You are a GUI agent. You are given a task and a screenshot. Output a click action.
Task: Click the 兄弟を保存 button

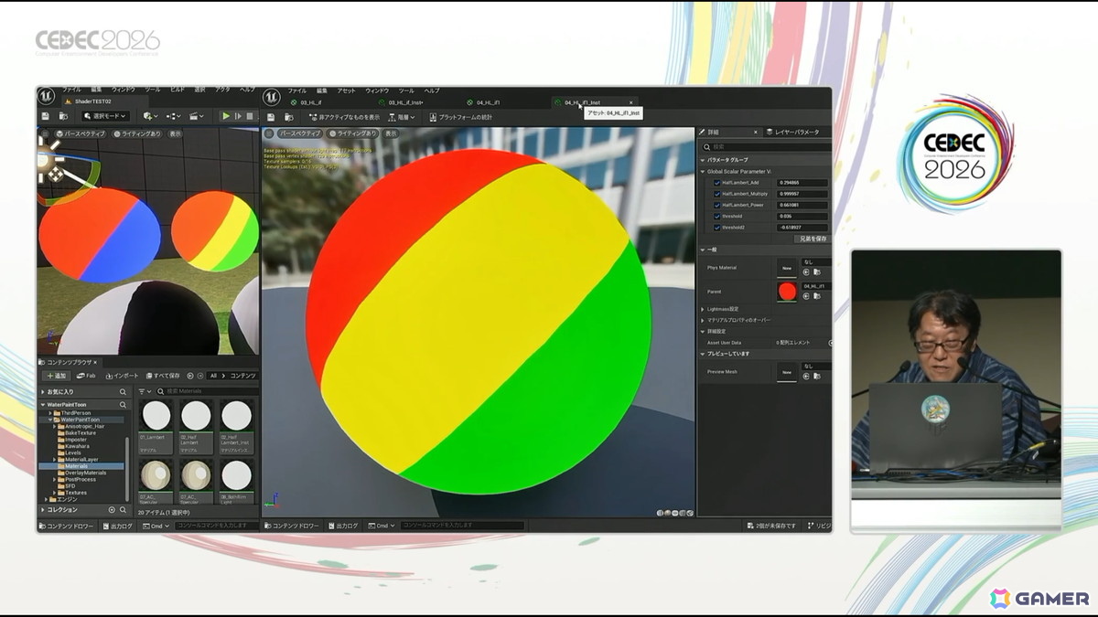pos(812,239)
